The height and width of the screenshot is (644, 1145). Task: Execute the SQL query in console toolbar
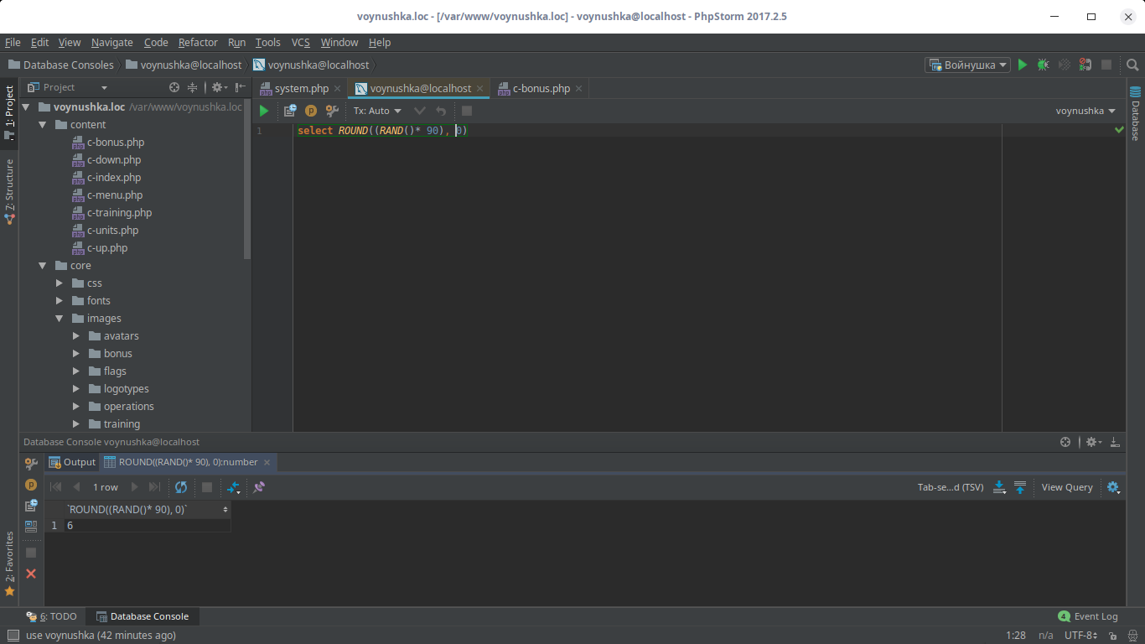coord(264,111)
